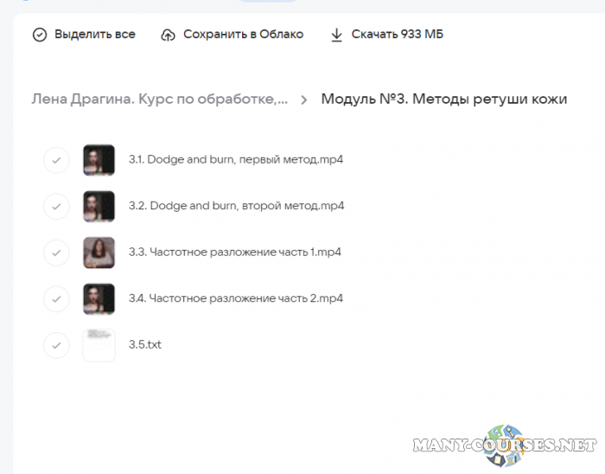The width and height of the screenshot is (605, 474).
Task: Mark checkbox next to 3.4 Частотное разложение
Action: [x=56, y=298]
